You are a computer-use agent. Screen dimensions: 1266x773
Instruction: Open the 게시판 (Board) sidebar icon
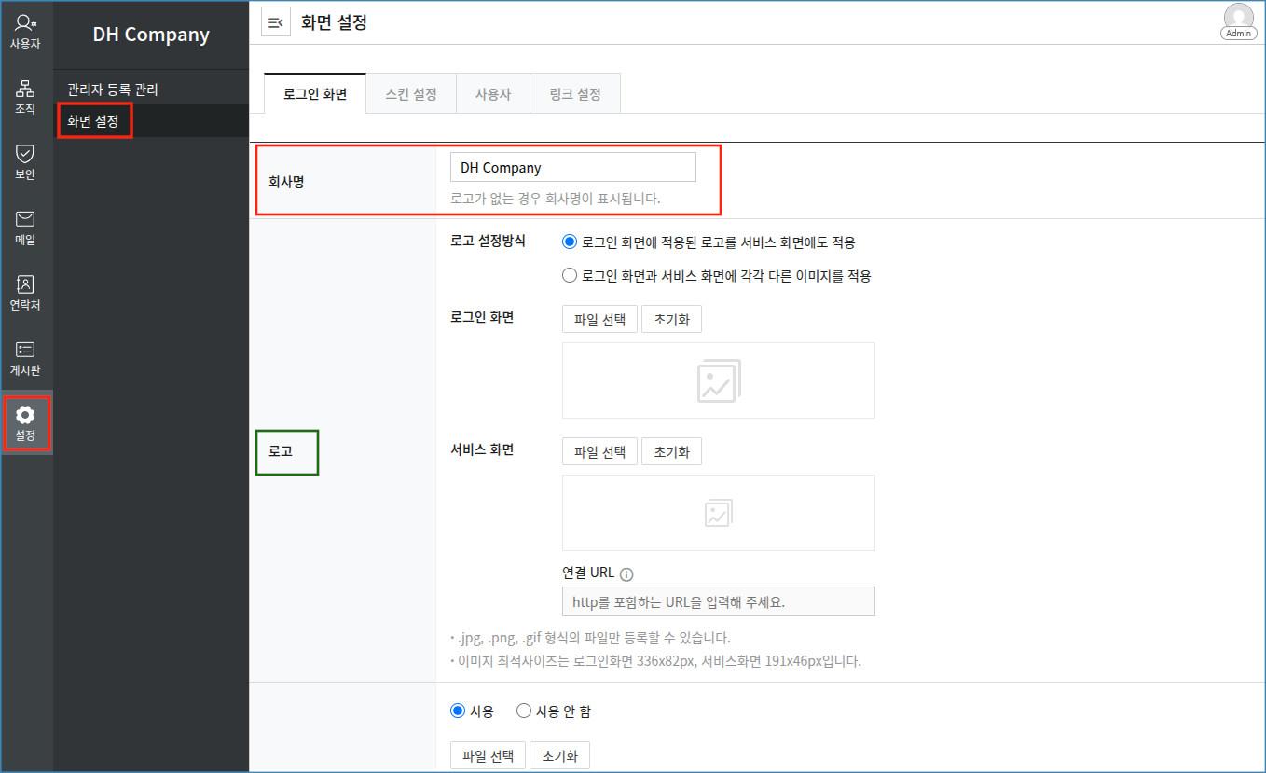coord(25,357)
